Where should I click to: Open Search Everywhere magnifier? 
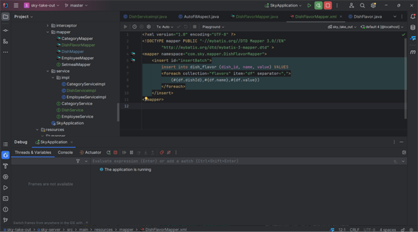coord(362,5)
